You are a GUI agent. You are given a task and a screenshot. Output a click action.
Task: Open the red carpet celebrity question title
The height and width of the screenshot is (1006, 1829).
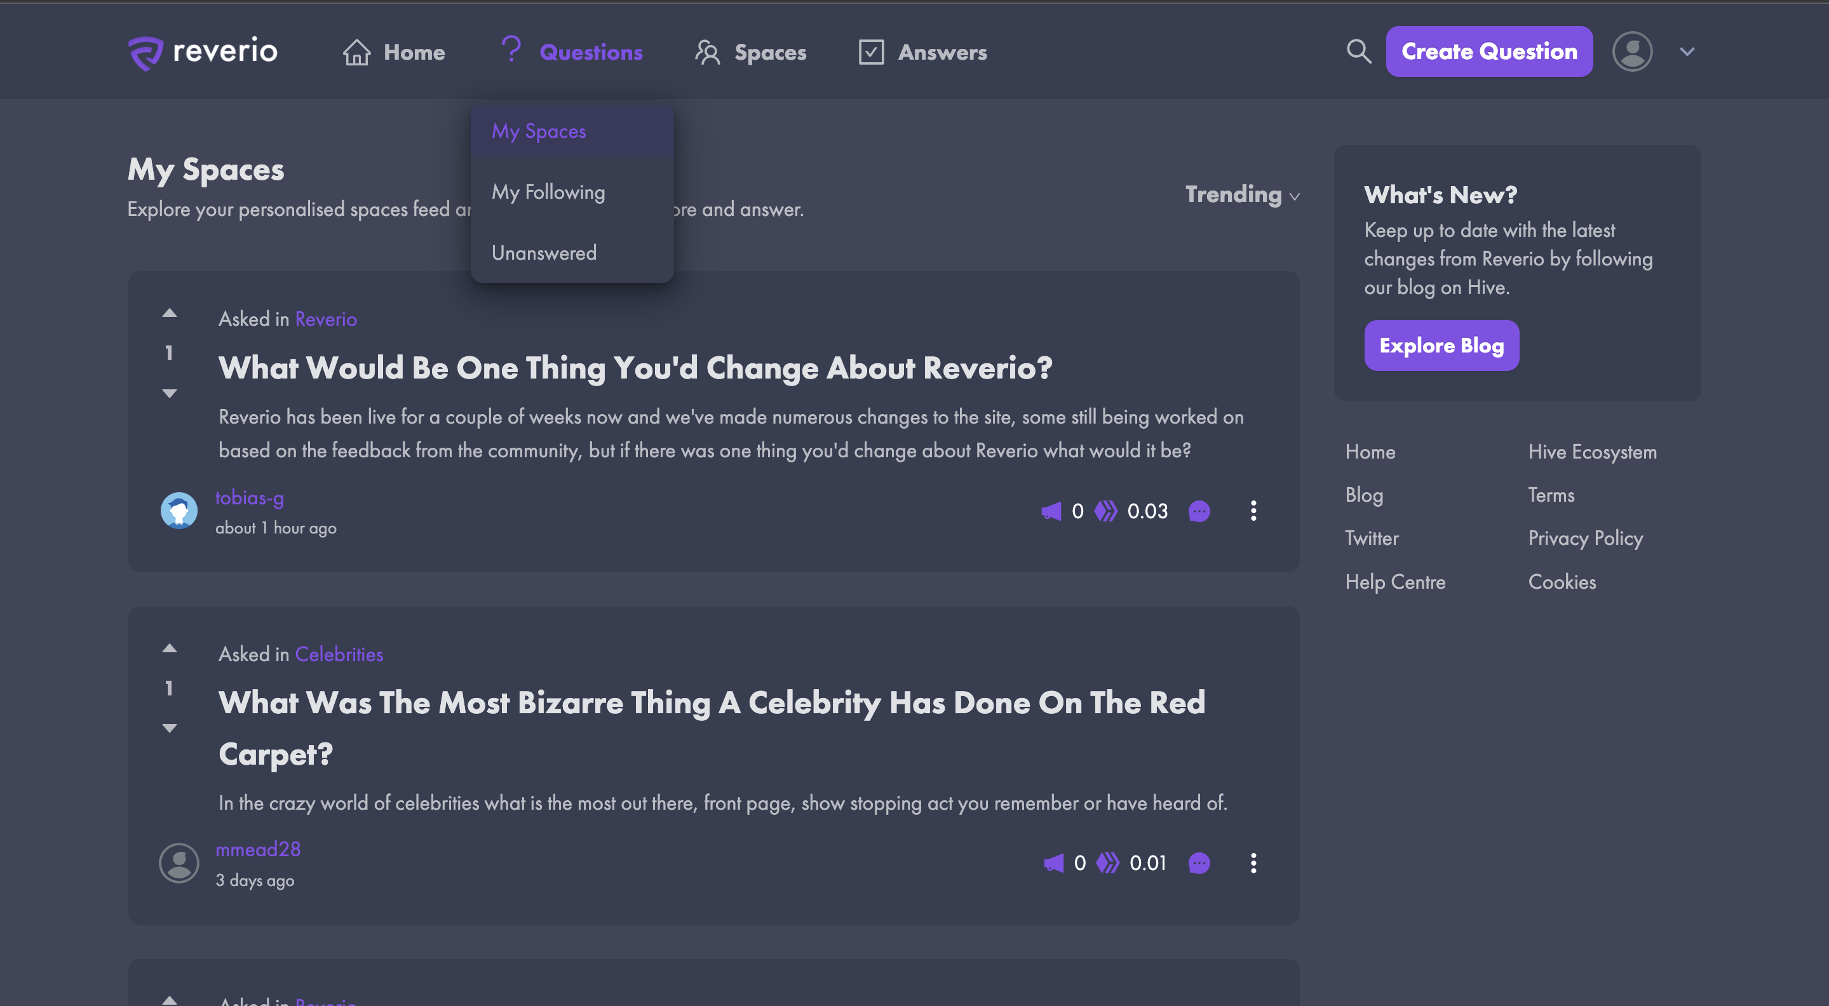712,728
